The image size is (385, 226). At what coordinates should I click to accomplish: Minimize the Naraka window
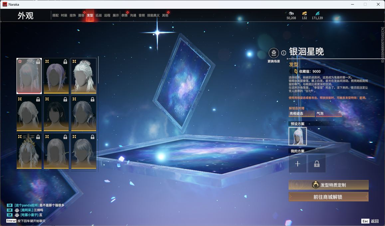353,4
